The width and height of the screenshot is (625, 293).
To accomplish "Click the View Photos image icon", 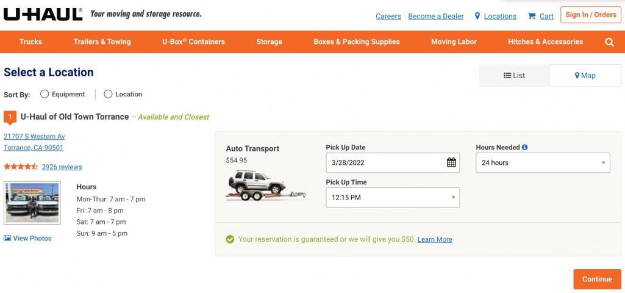I will click(x=7, y=238).
